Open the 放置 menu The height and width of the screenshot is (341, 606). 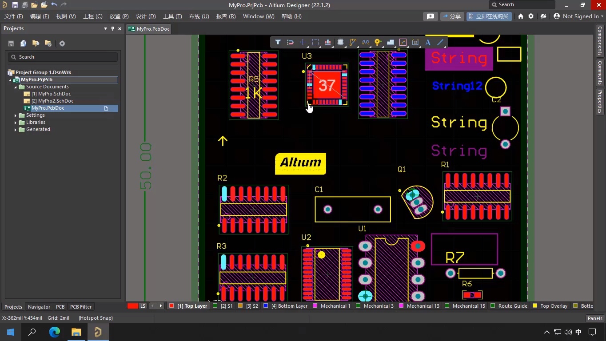click(118, 16)
